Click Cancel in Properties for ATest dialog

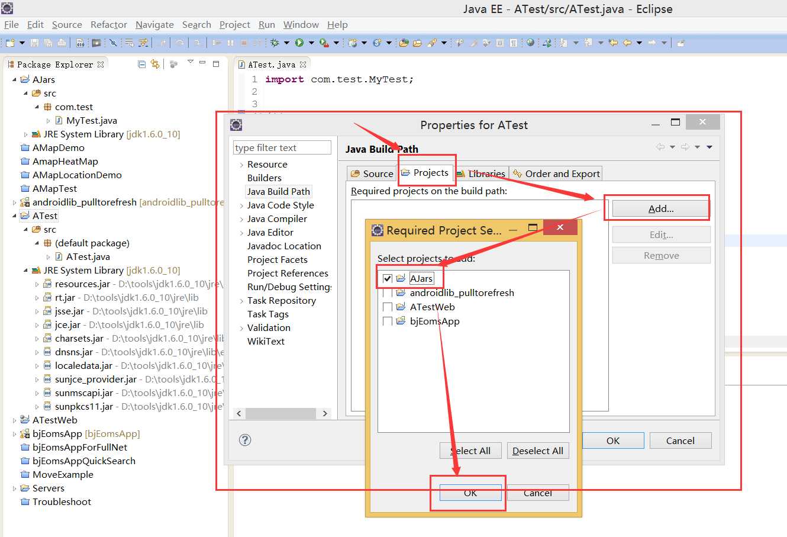680,440
